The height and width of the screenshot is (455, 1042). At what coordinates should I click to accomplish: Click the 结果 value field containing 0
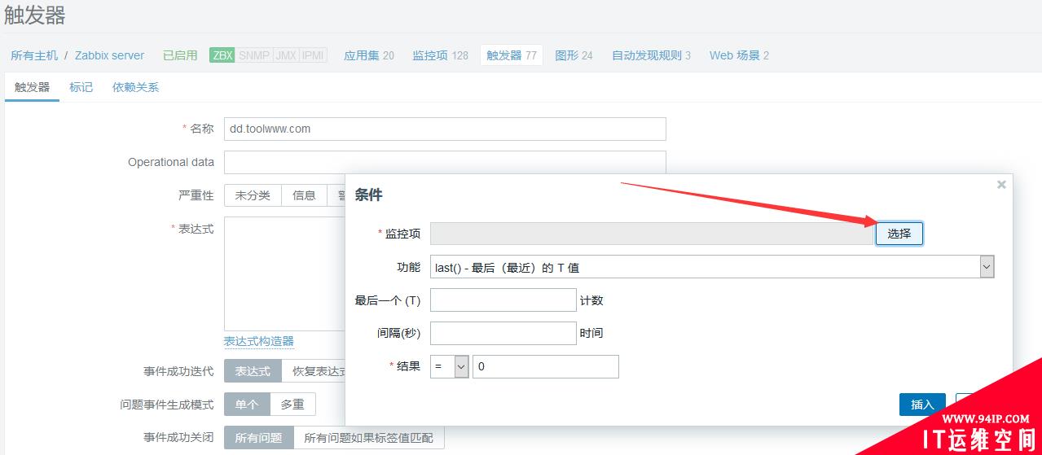[x=546, y=367]
